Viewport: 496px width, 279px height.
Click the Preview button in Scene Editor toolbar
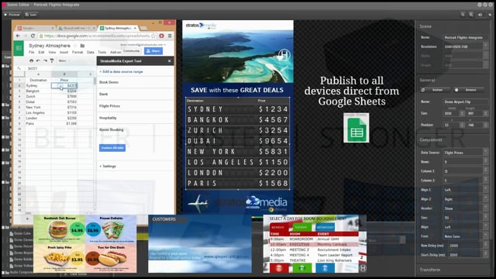pos(12,15)
